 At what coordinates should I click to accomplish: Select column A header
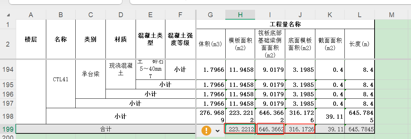coord(31,15)
